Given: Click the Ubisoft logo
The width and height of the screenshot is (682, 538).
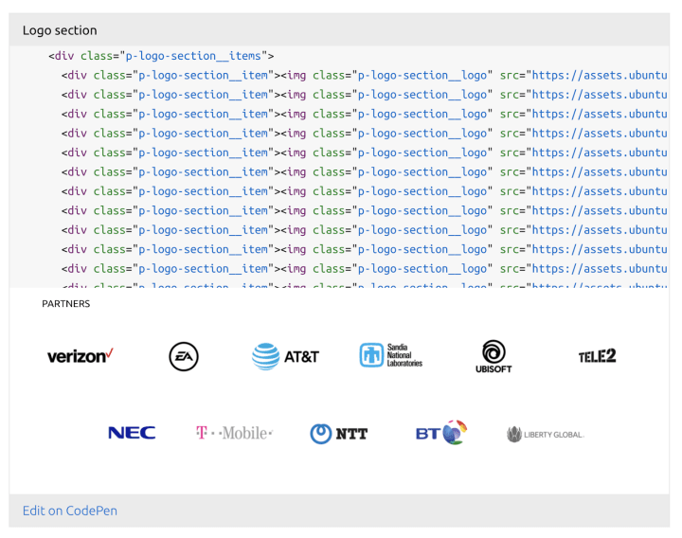Looking at the screenshot, I should coord(494,357).
